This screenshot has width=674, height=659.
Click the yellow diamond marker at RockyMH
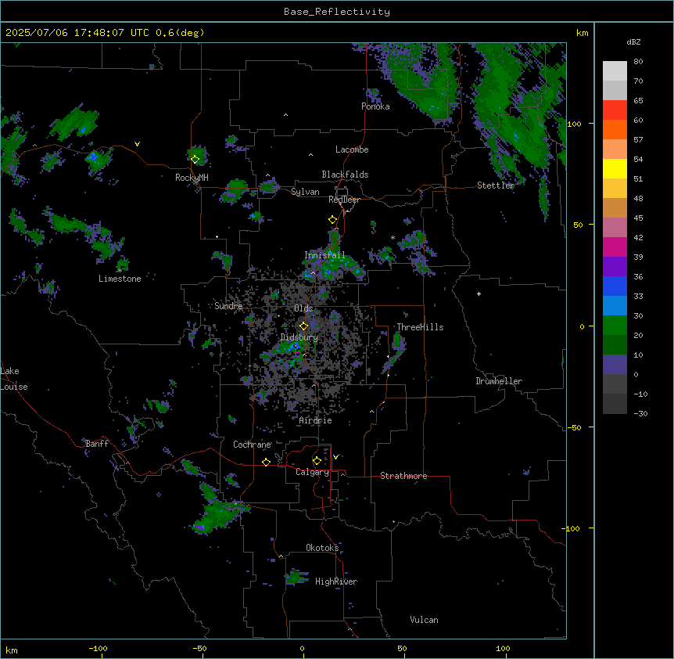click(x=195, y=160)
